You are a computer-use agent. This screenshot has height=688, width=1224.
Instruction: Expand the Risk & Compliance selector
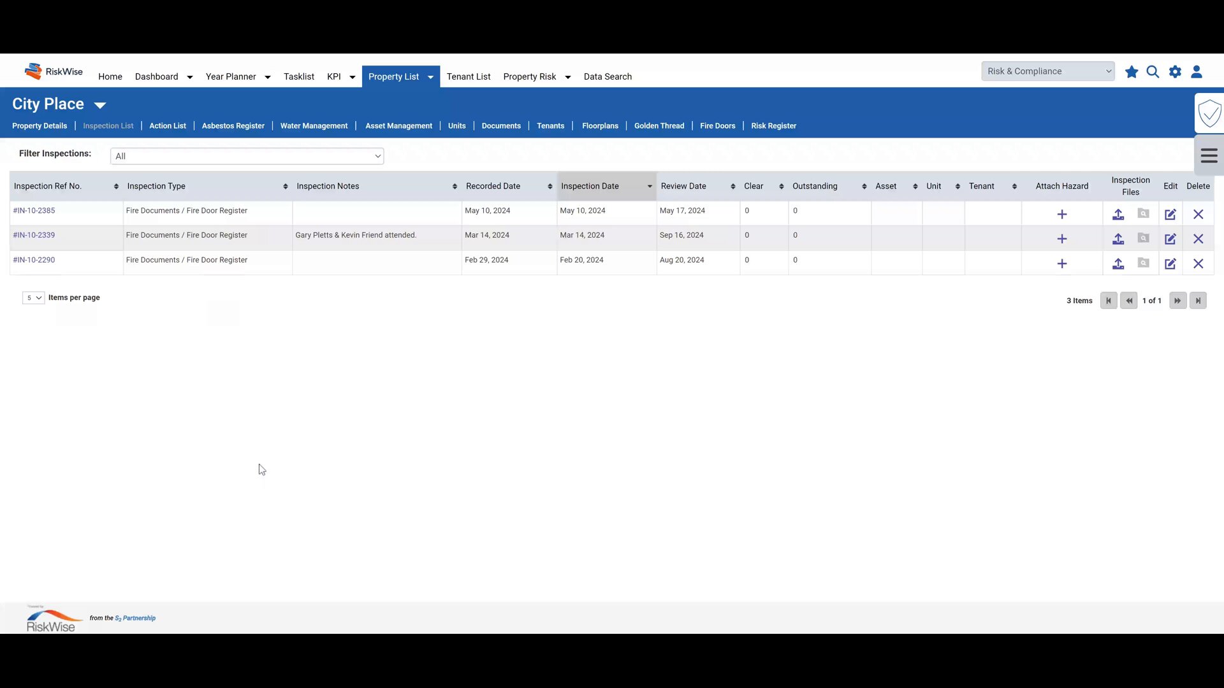[x=1048, y=71]
